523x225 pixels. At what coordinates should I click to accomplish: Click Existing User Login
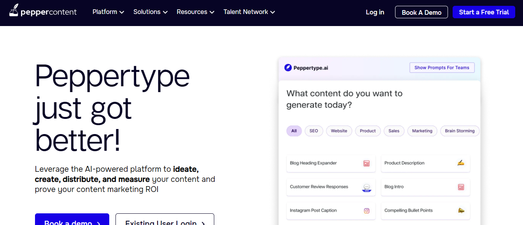pyautogui.click(x=164, y=222)
